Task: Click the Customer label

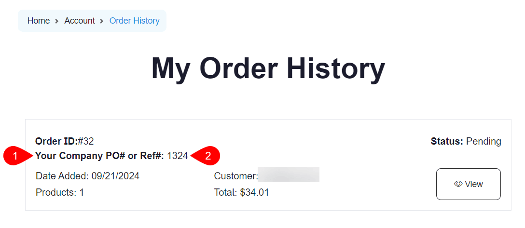Action: click(235, 176)
